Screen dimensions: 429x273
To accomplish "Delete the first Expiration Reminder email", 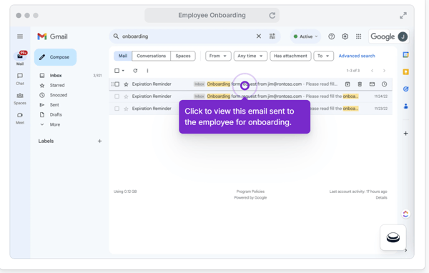I will click(x=360, y=84).
